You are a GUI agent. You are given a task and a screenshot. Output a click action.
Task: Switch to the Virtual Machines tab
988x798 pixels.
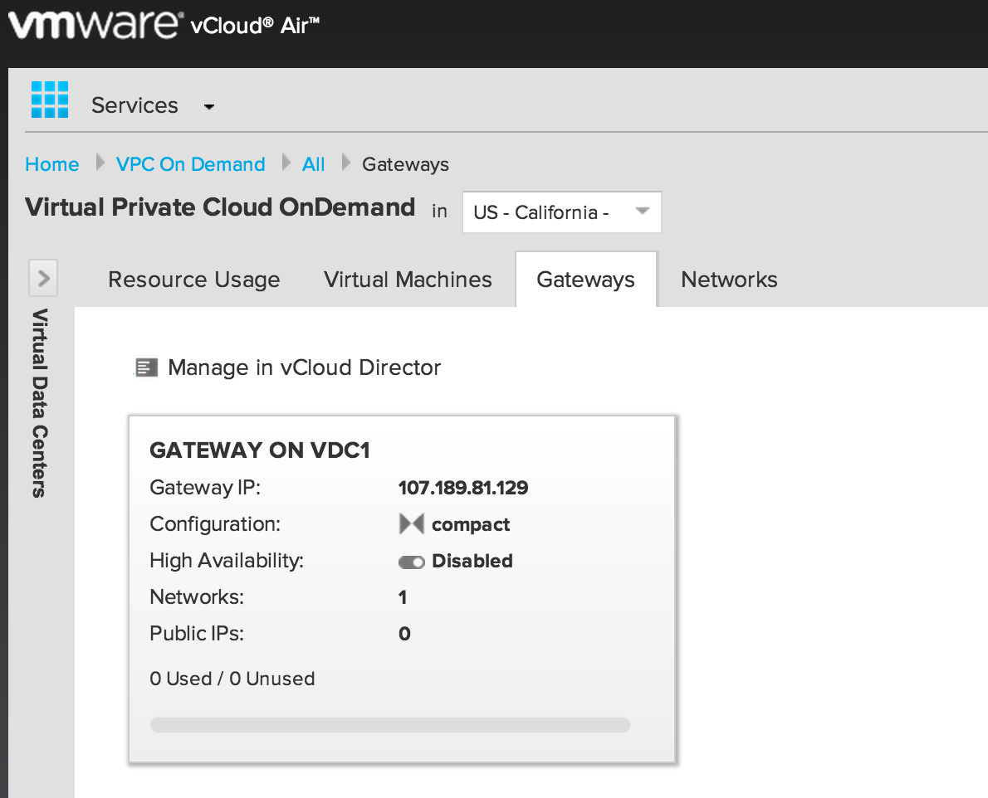point(408,280)
